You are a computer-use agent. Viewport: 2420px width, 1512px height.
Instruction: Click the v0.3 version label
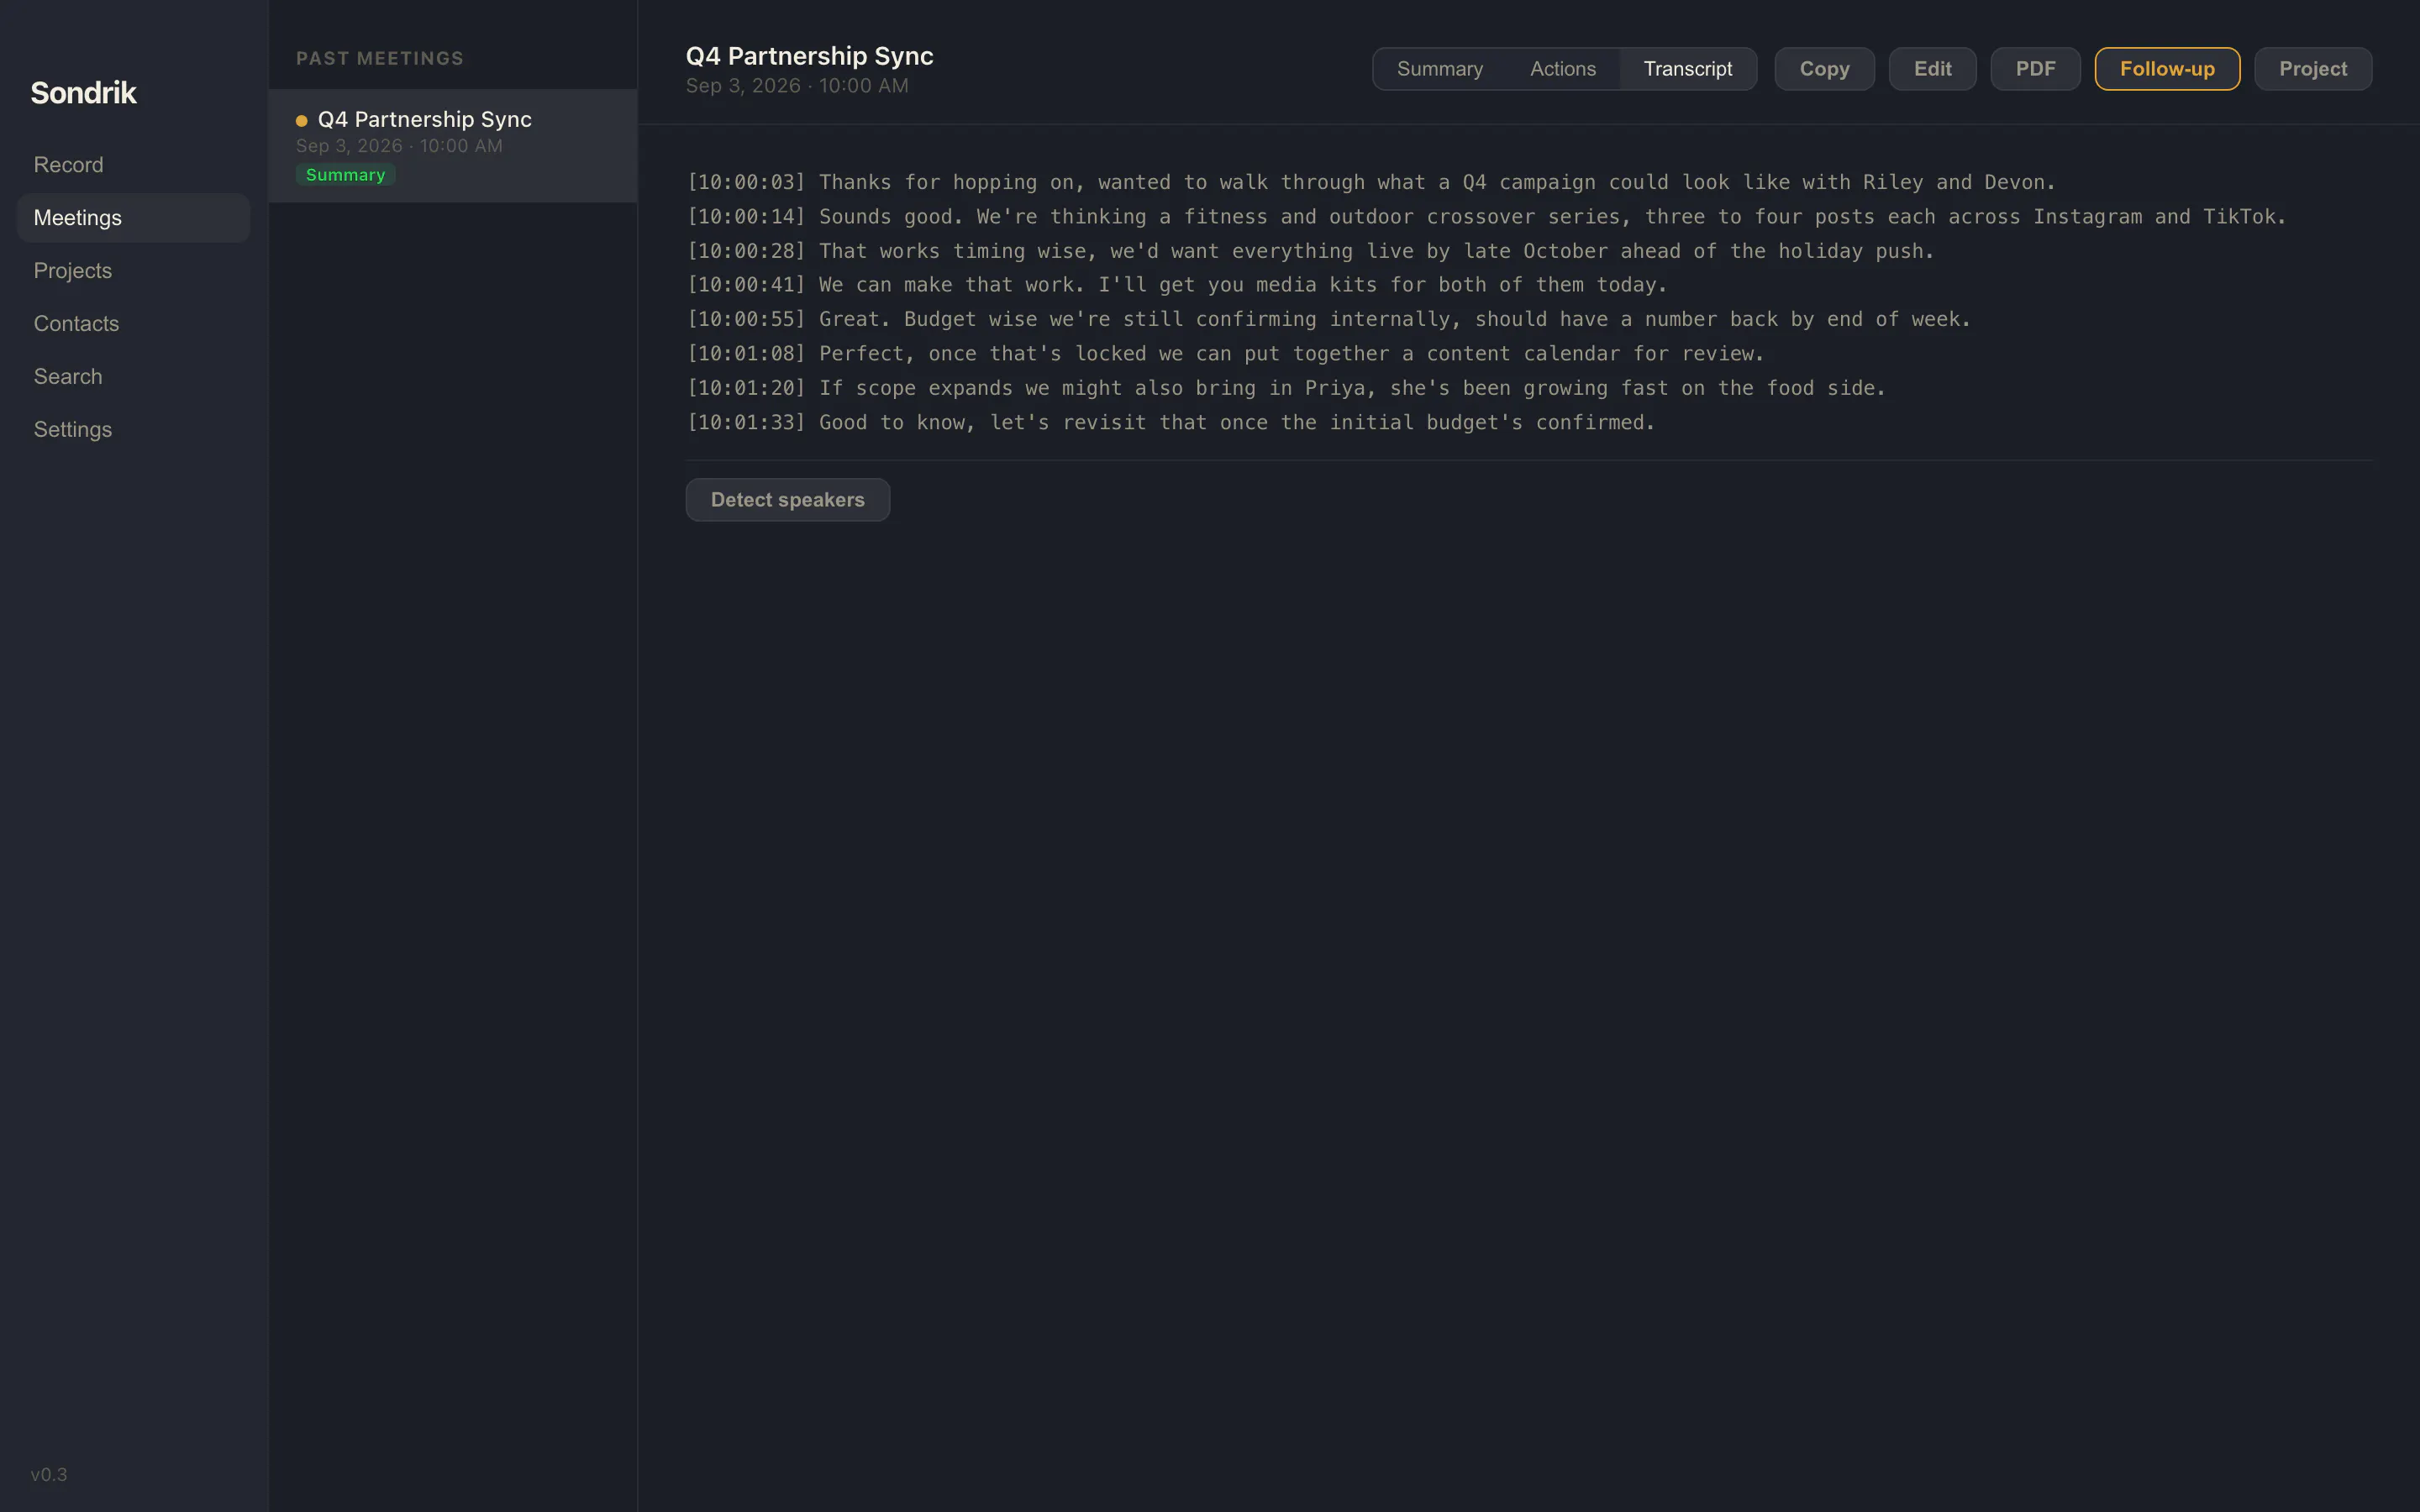click(x=49, y=1475)
